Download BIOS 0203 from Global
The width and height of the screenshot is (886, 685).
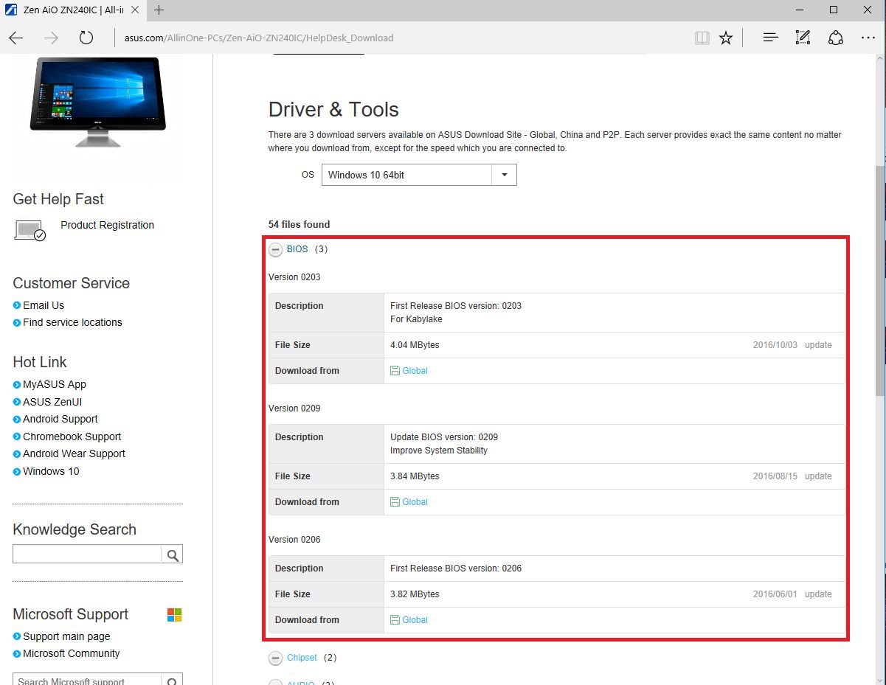tap(415, 371)
